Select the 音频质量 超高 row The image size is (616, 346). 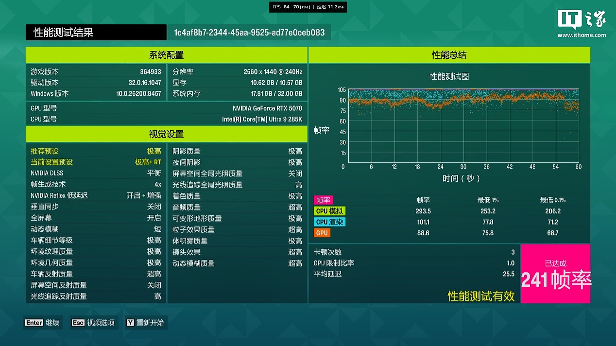click(x=237, y=207)
